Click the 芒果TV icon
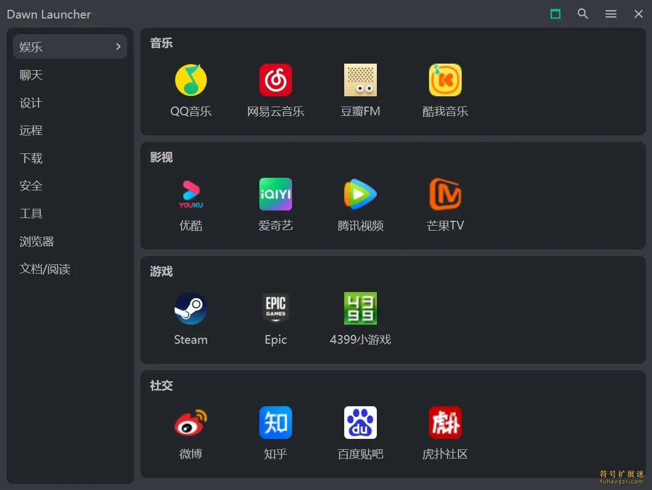Image resolution: width=652 pixels, height=490 pixels. click(x=445, y=194)
